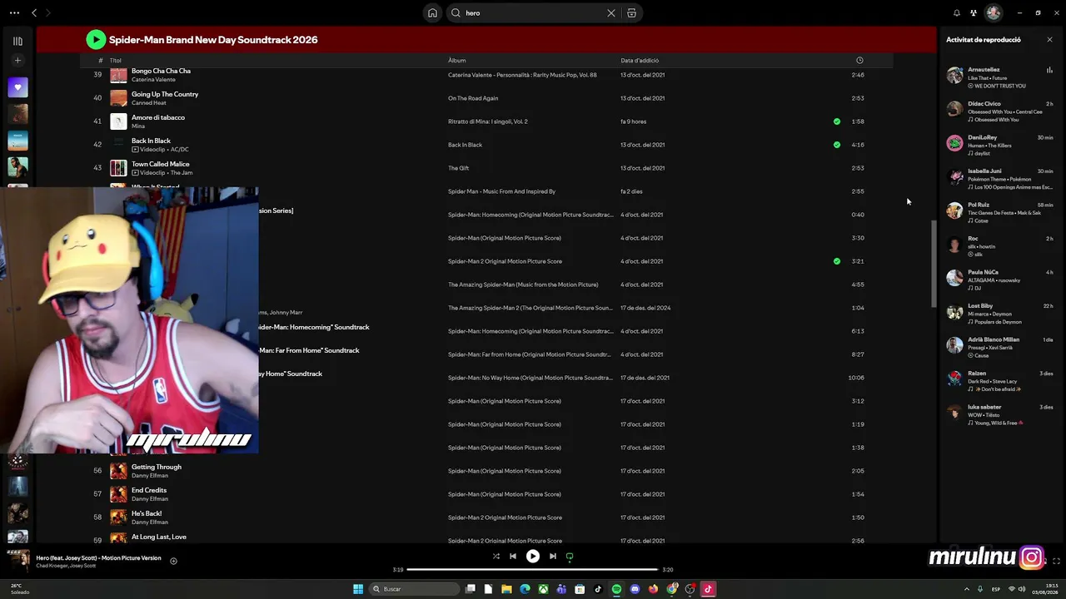Open Arnautellez's friend activity entry
This screenshot has width=1066, height=599.
(x=1001, y=77)
